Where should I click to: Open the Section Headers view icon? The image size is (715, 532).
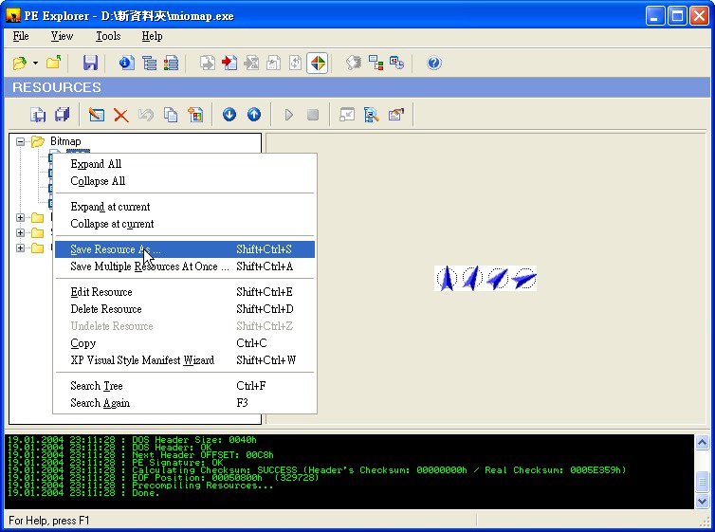pyautogui.click(x=171, y=63)
